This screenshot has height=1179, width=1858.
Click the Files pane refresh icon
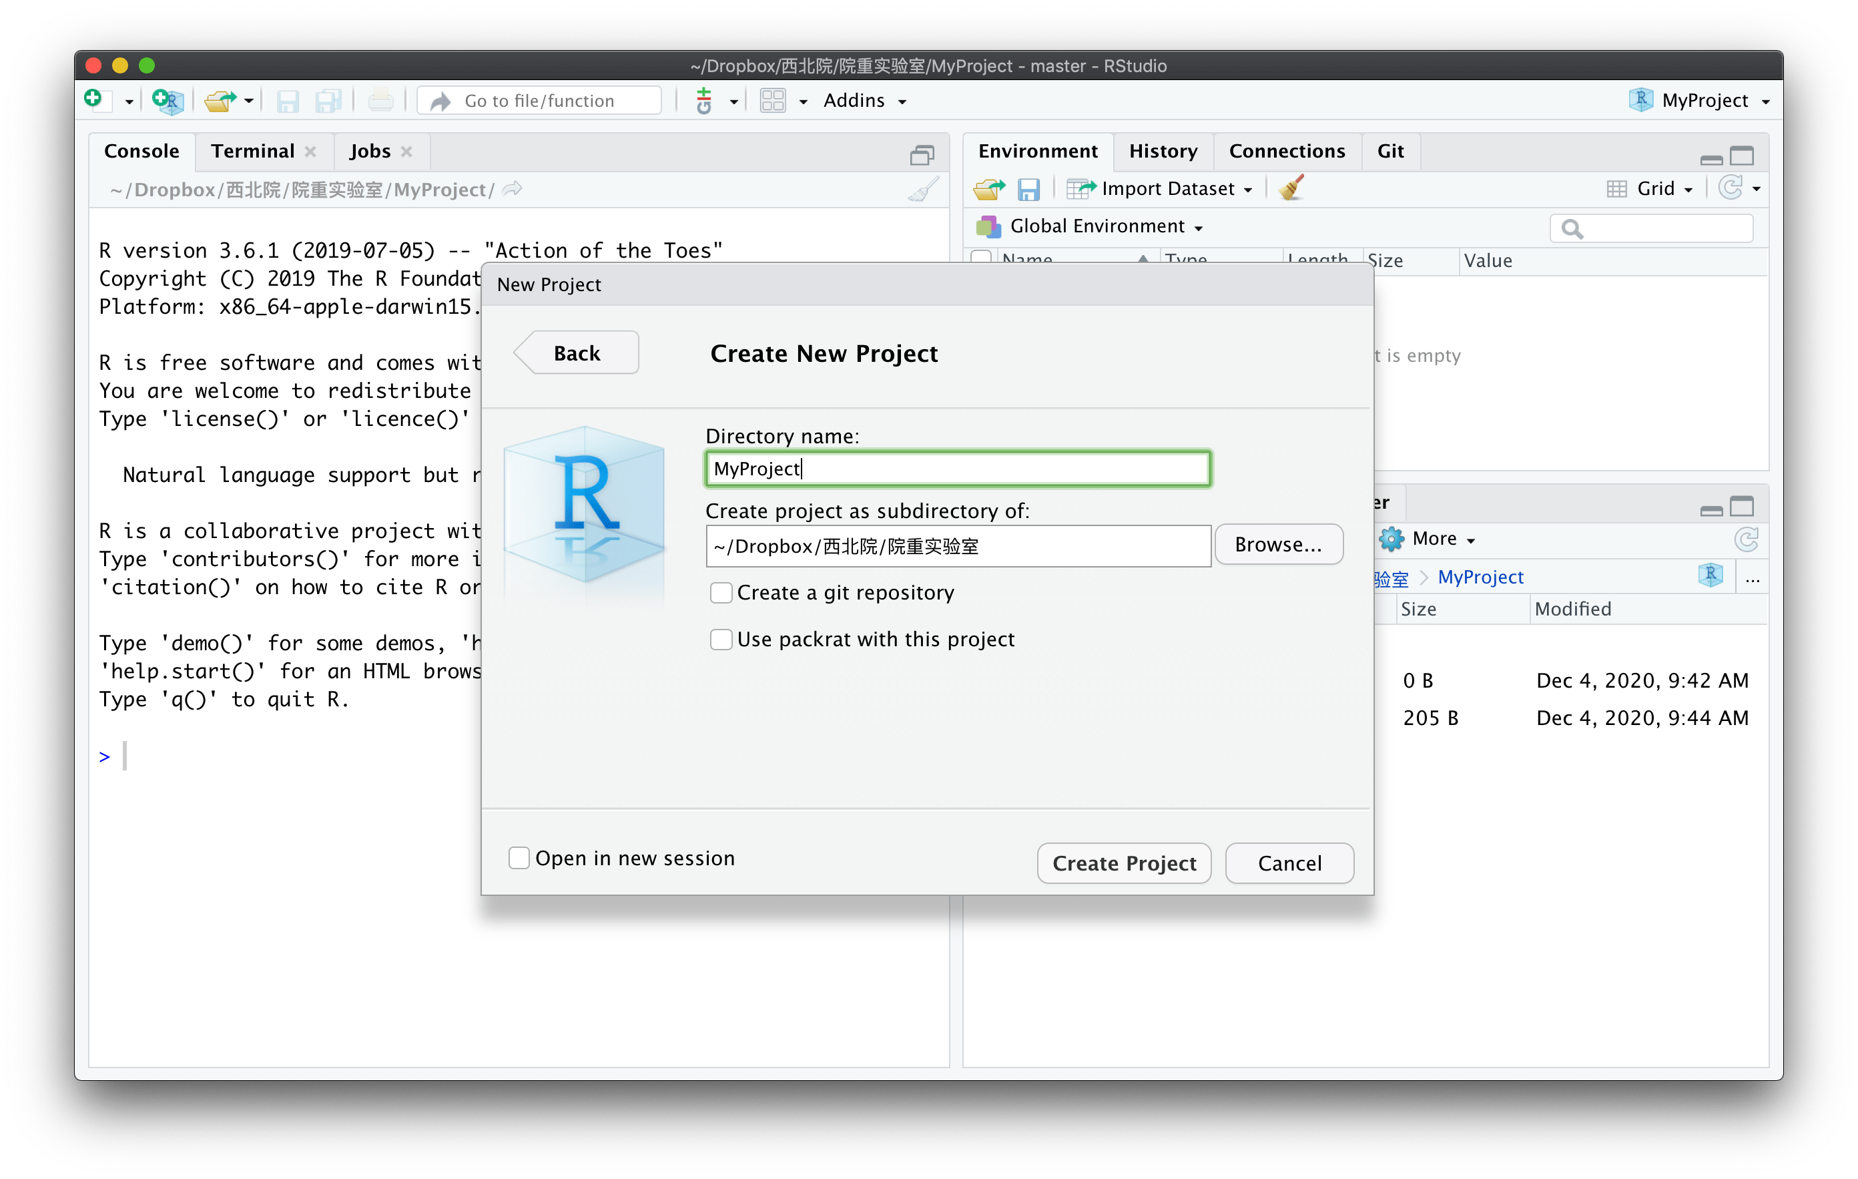(x=1745, y=539)
